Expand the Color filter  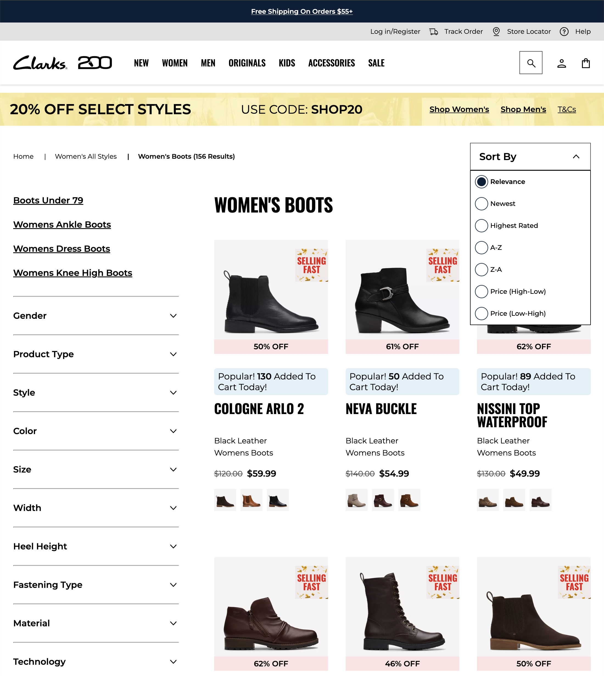pos(96,431)
